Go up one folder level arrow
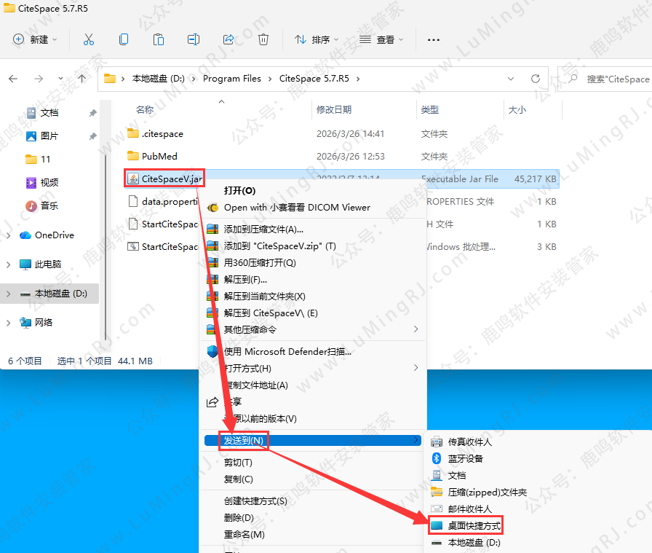 (x=82, y=79)
